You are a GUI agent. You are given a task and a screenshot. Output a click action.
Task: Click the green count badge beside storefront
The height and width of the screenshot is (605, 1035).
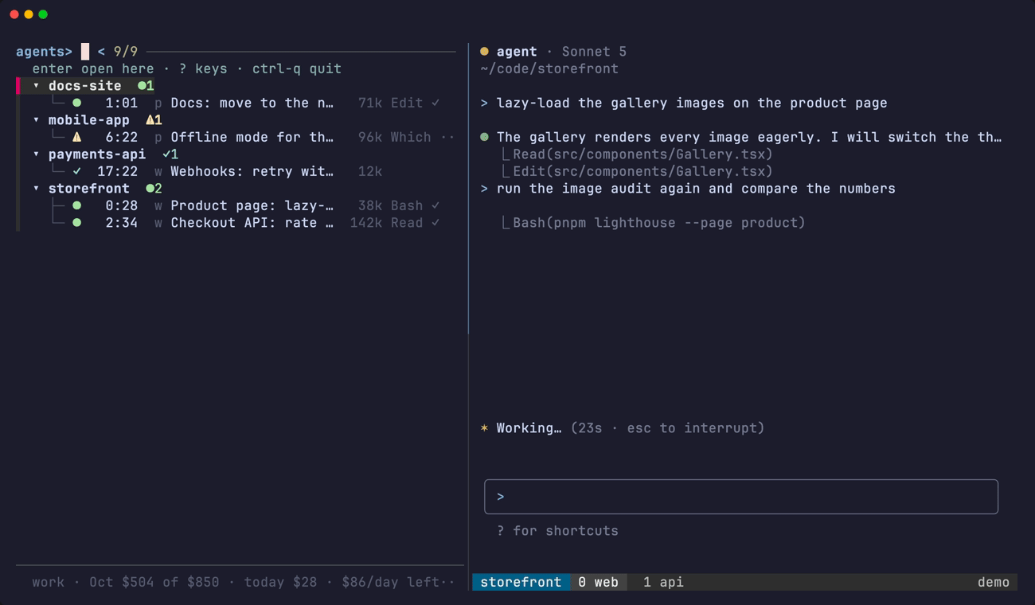coord(154,189)
